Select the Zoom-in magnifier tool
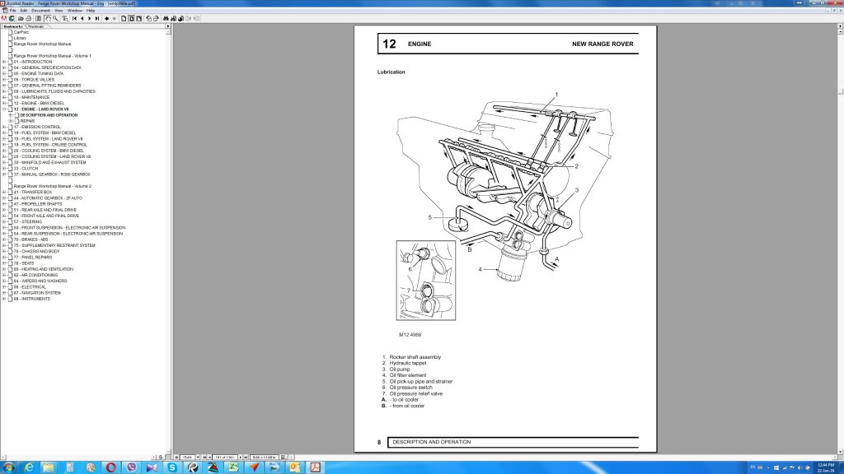The width and height of the screenshot is (844, 474). click(x=55, y=18)
